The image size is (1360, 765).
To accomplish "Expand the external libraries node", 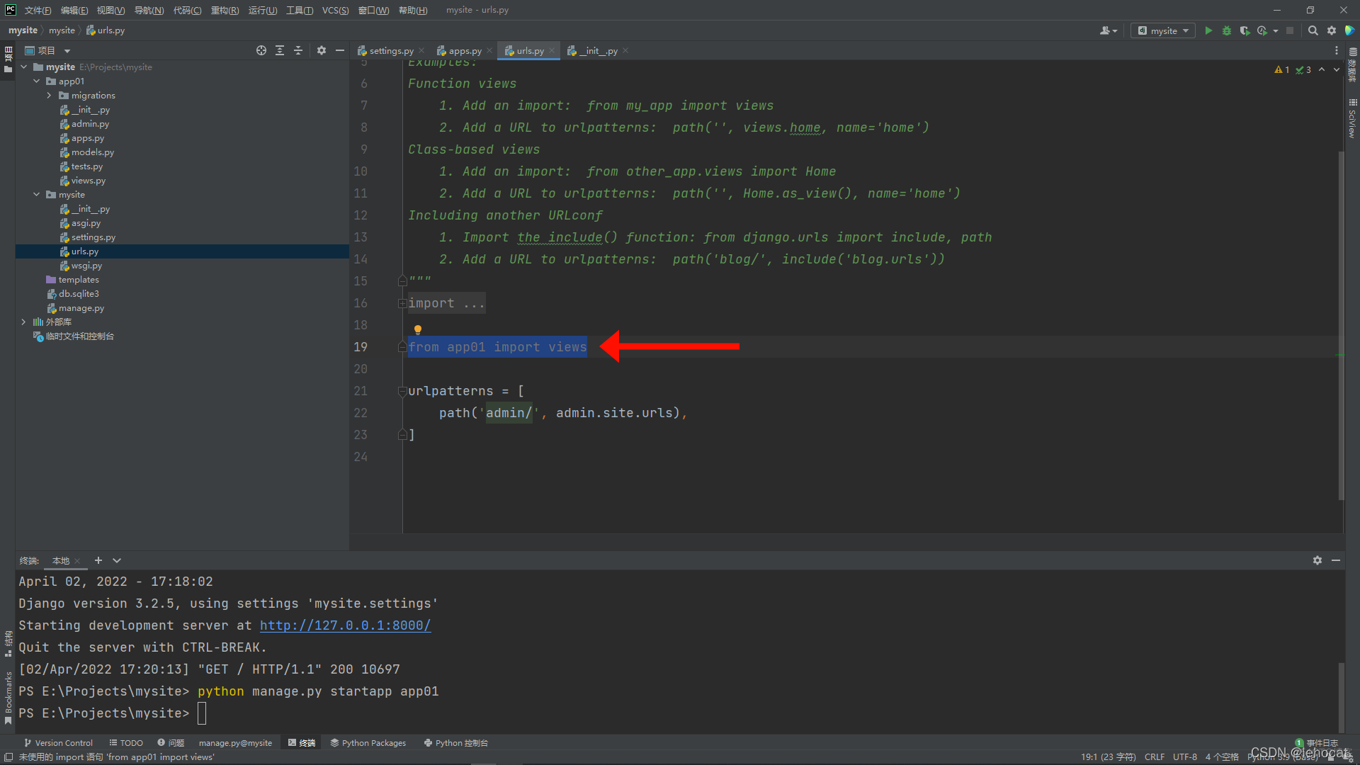I will 24,322.
